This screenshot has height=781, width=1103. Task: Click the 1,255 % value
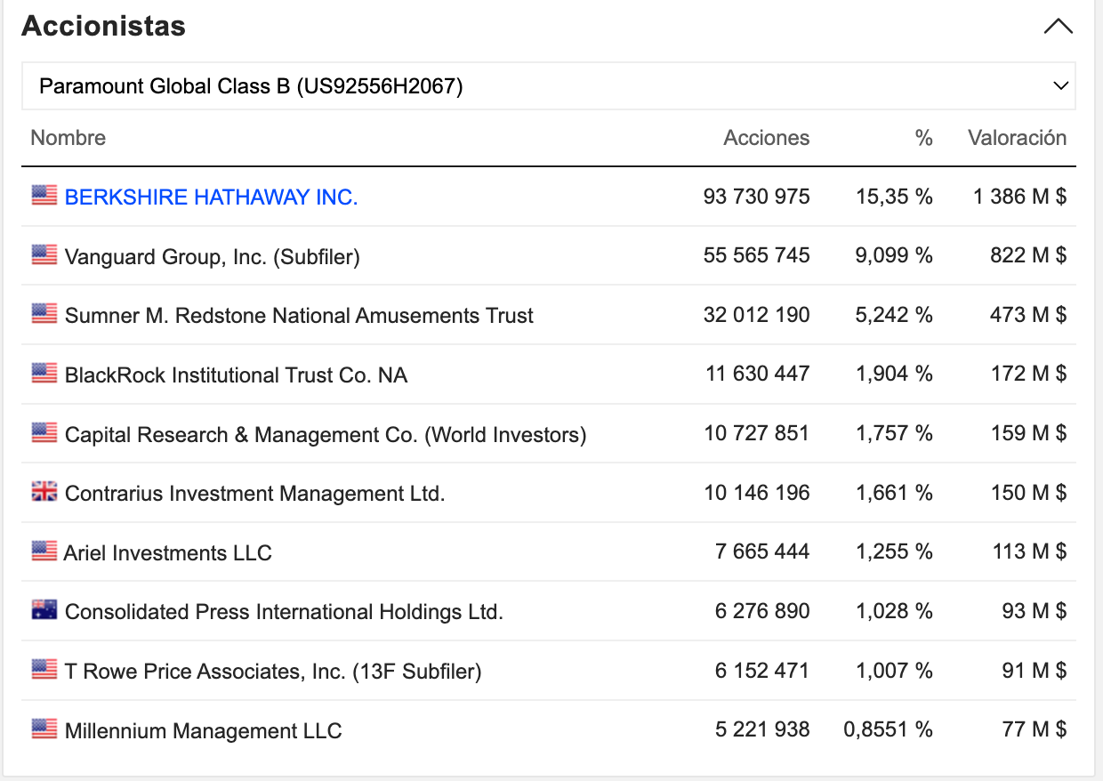894,552
